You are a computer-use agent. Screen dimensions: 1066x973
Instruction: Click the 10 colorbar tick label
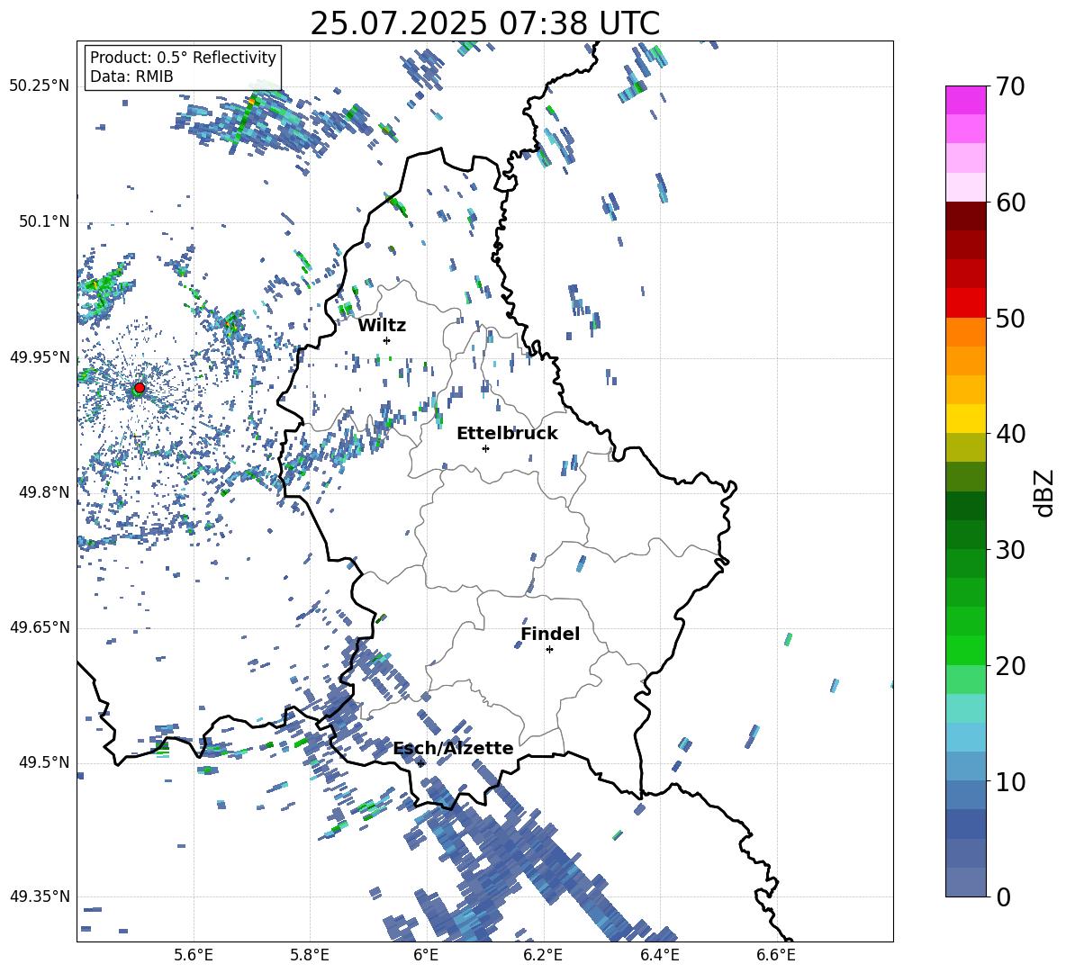[x=1010, y=781]
